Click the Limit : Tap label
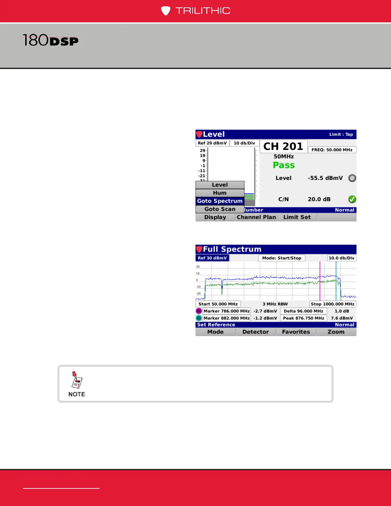This screenshot has width=391, height=506. coord(341,134)
